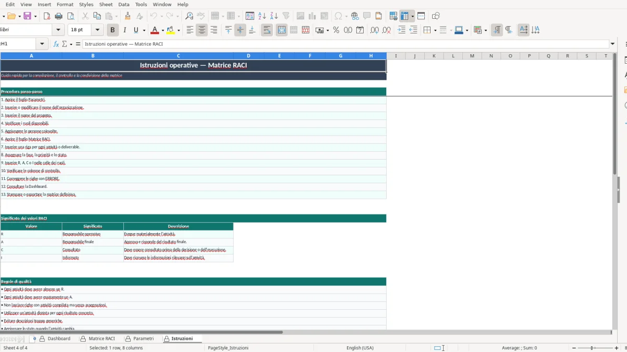Toggle wrap text
Image resolution: width=627 pixels, height=352 pixels.
coord(267,30)
